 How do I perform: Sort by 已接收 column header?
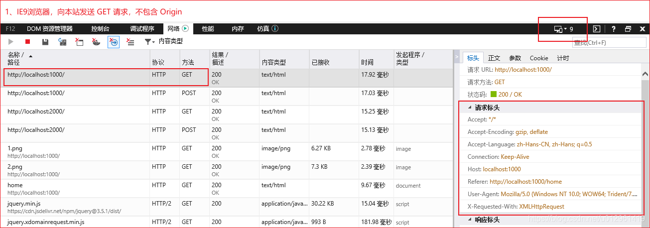(334, 59)
